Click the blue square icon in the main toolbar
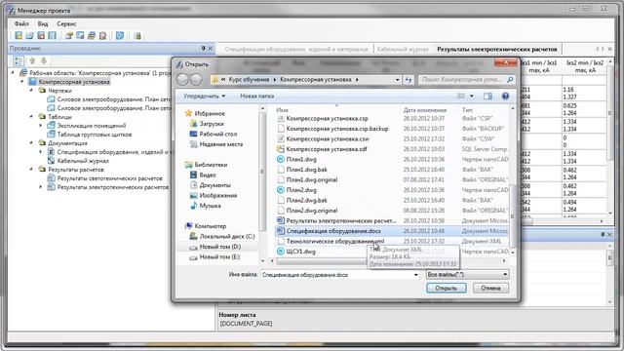This screenshot has width=624, height=351. tap(120, 36)
